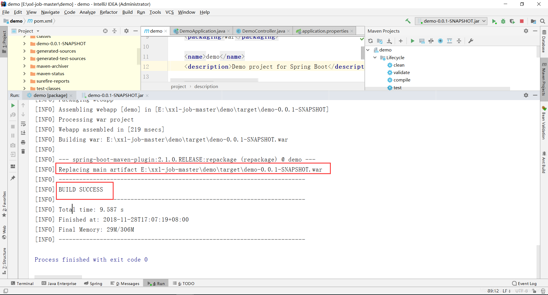This screenshot has width=548, height=295.
Task: Toggle scroll to end in Run console
Action: [23, 133]
